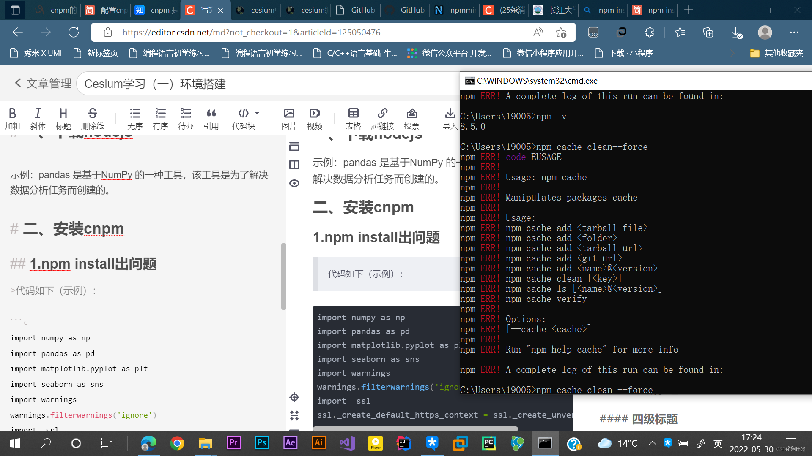This screenshot has width=812, height=456.
Task: Open tab actions menu icon
Action: (x=15, y=10)
